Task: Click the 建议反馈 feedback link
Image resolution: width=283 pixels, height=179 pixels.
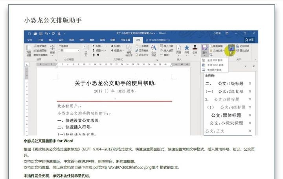Action: pos(243,51)
